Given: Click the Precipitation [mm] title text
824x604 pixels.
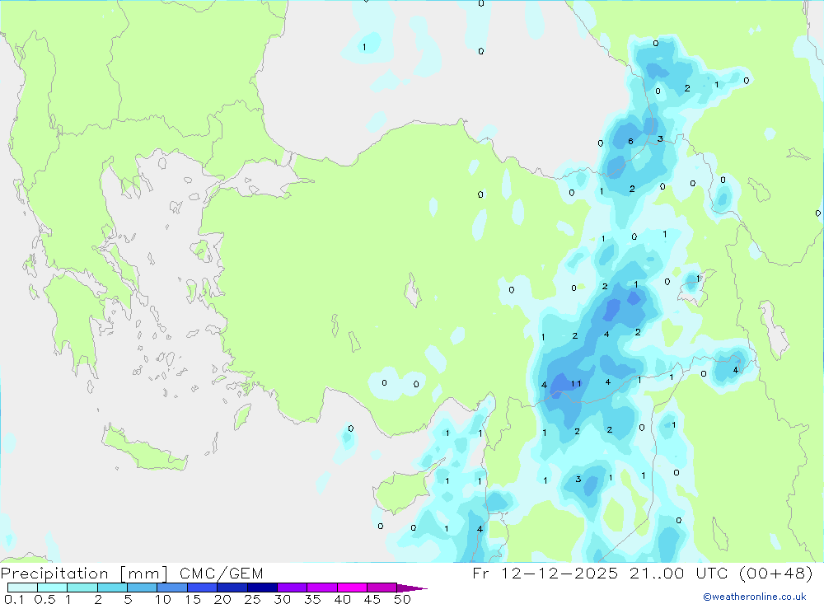Looking at the screenshot, I should click(84, 574).
